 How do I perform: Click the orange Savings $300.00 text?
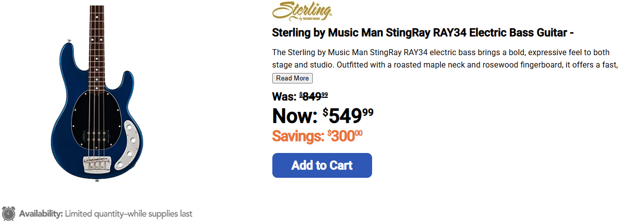click(345, 136)
